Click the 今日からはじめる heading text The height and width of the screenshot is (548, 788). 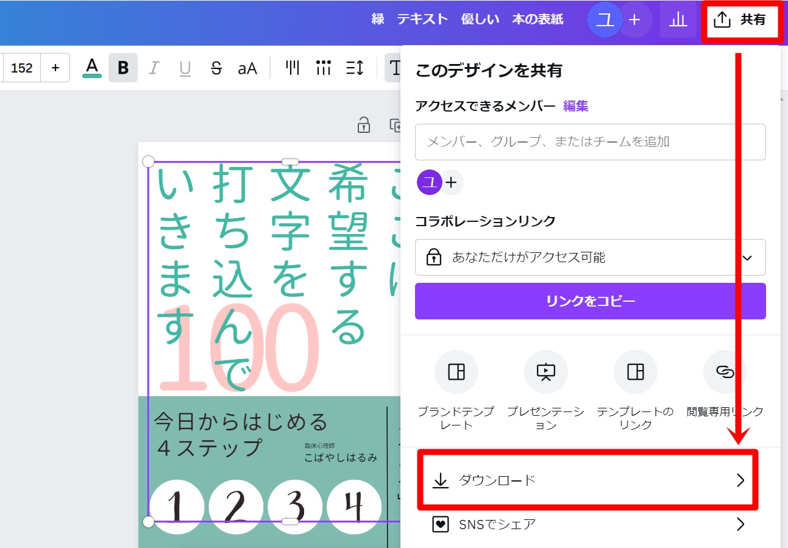point(241,421)
